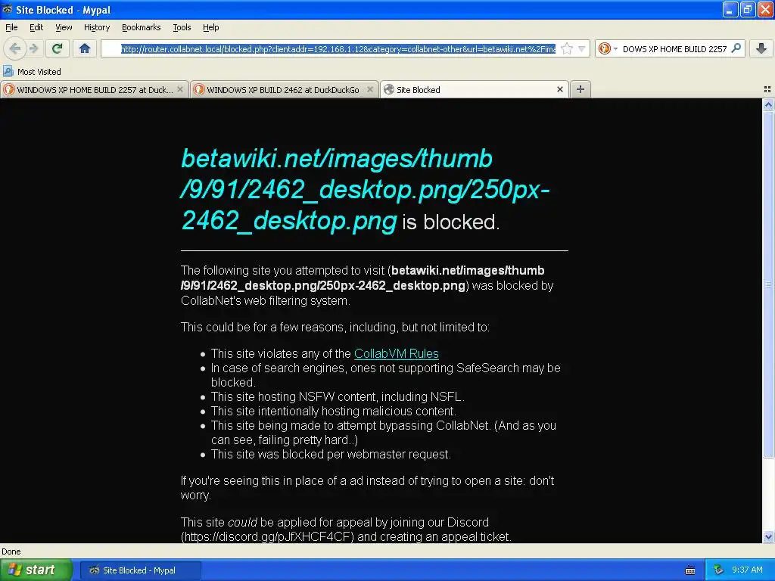Viewport: 775px width, 581px height.
Task: Select Site Blocked - Mypal taskbar button
Action: (140, 570)
